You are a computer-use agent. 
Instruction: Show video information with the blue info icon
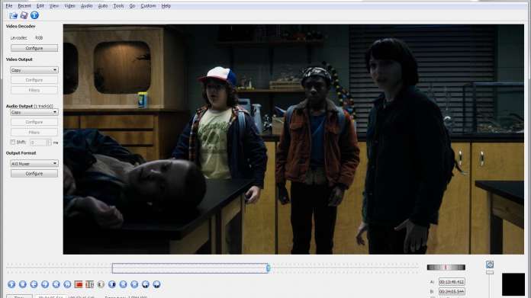pos(34,15)
